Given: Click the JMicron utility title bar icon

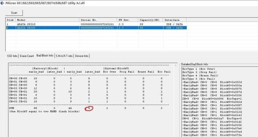Looking at the screenshot, I should 2,3.
